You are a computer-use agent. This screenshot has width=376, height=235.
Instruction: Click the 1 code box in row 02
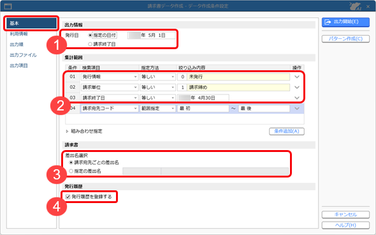pyautogui.click(x=182, y=87)
